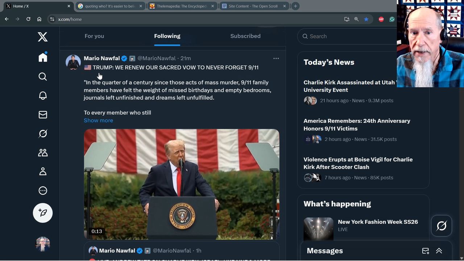Viewport: 464px width, 261px height.
Task: Go to Home via house icon
Action: pos(43,57)
